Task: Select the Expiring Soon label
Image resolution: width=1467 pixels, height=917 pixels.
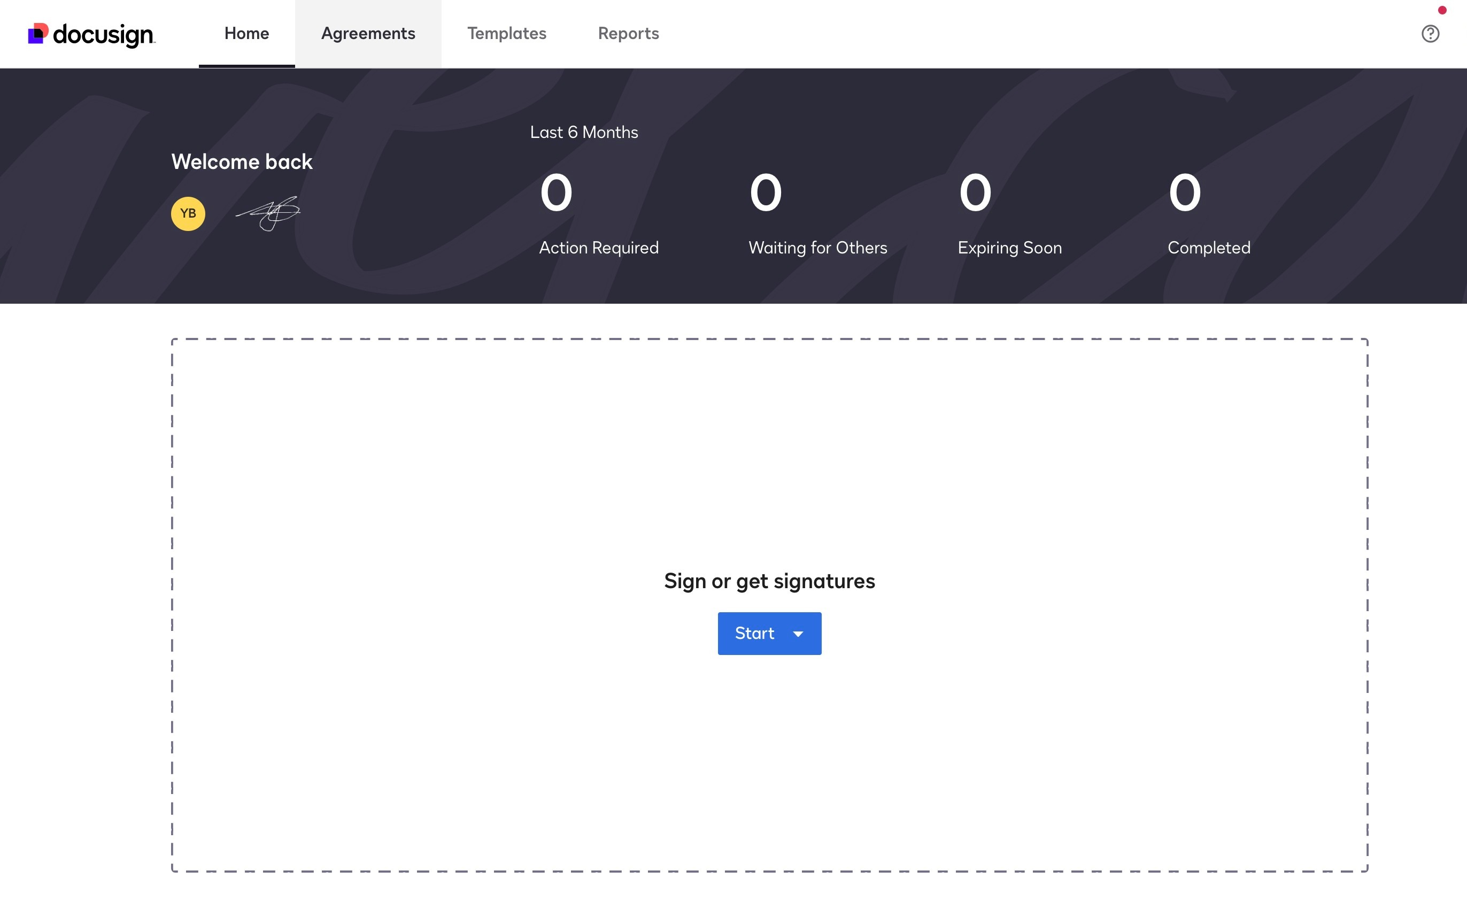Action: click(x=1009, y=248)
